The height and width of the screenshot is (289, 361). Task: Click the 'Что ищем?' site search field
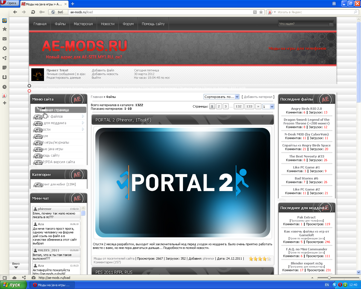click(x=303, y=24)
